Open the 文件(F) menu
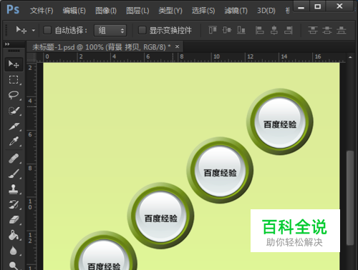 (x=42, y=11)
